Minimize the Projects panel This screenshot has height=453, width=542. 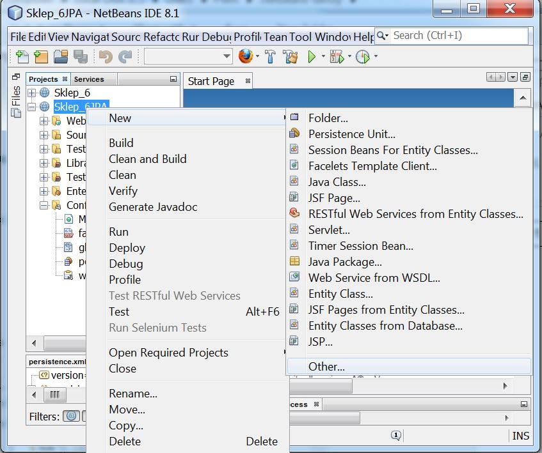tap(173, 79)
